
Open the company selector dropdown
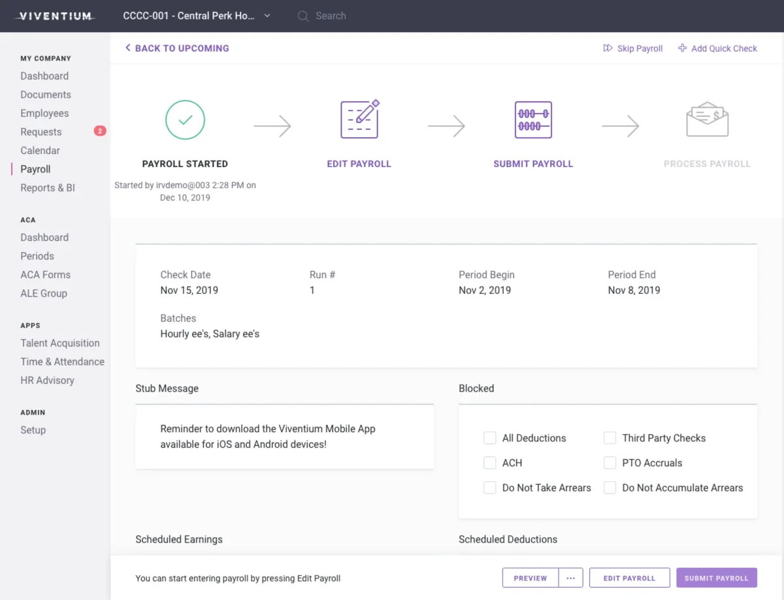click(267, 16)
